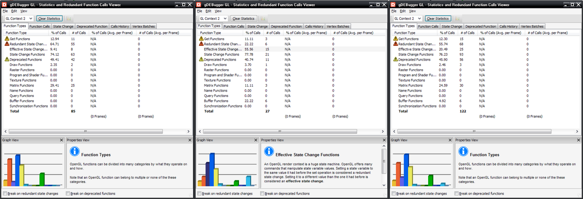Click Deprecated Functions warning icon in right window
The image size is (583, 199).
click(x=395, y=59)
